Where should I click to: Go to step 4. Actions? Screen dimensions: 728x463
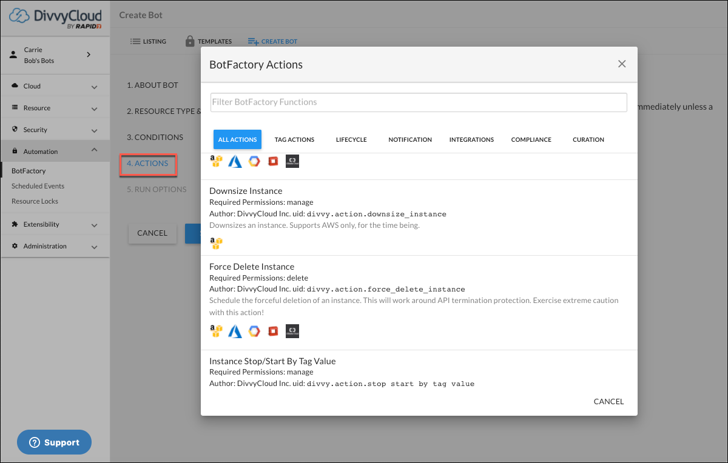pyautogui.click(x=147, y=163)
